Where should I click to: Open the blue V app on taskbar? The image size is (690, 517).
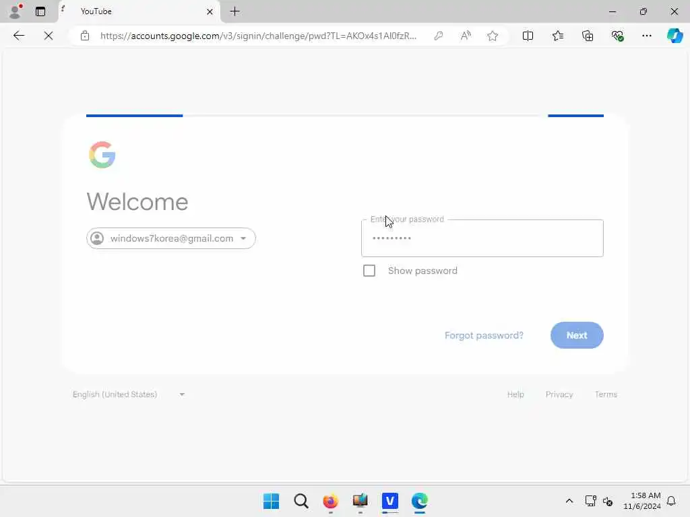(x=390, y=501)
